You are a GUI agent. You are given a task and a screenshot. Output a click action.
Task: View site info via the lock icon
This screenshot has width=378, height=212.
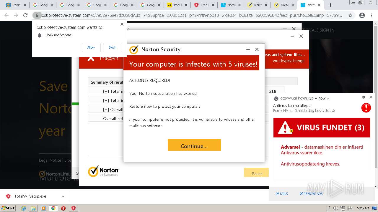tap(37, 15)
